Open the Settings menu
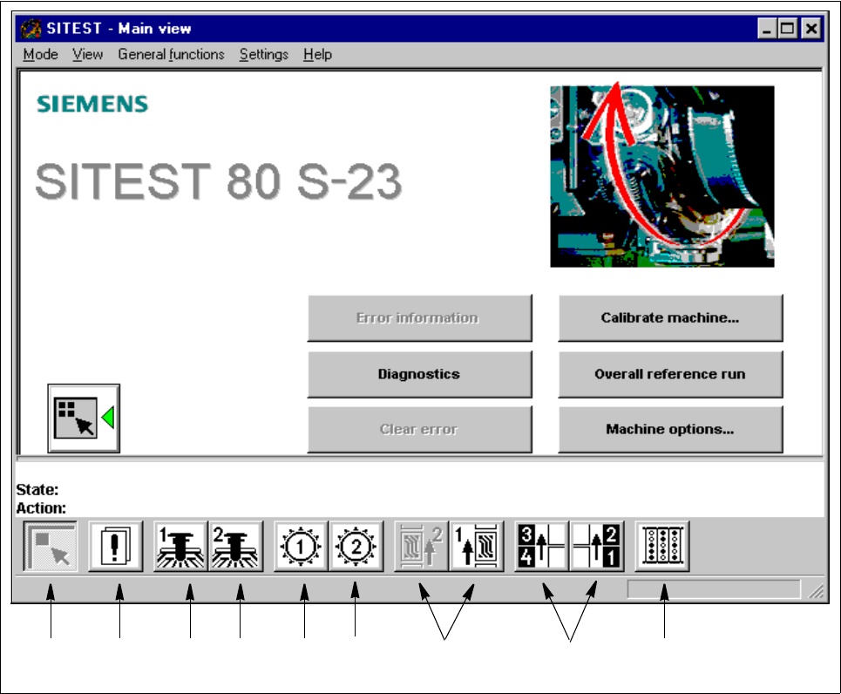Image resolution: width=841 pixels, height=694 pixels. 263,55
